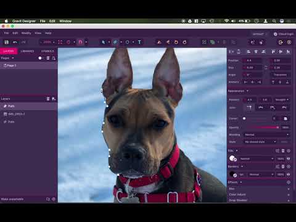Toggle fill visibility eye icon
296x222 pixels.
click(289, 158)
